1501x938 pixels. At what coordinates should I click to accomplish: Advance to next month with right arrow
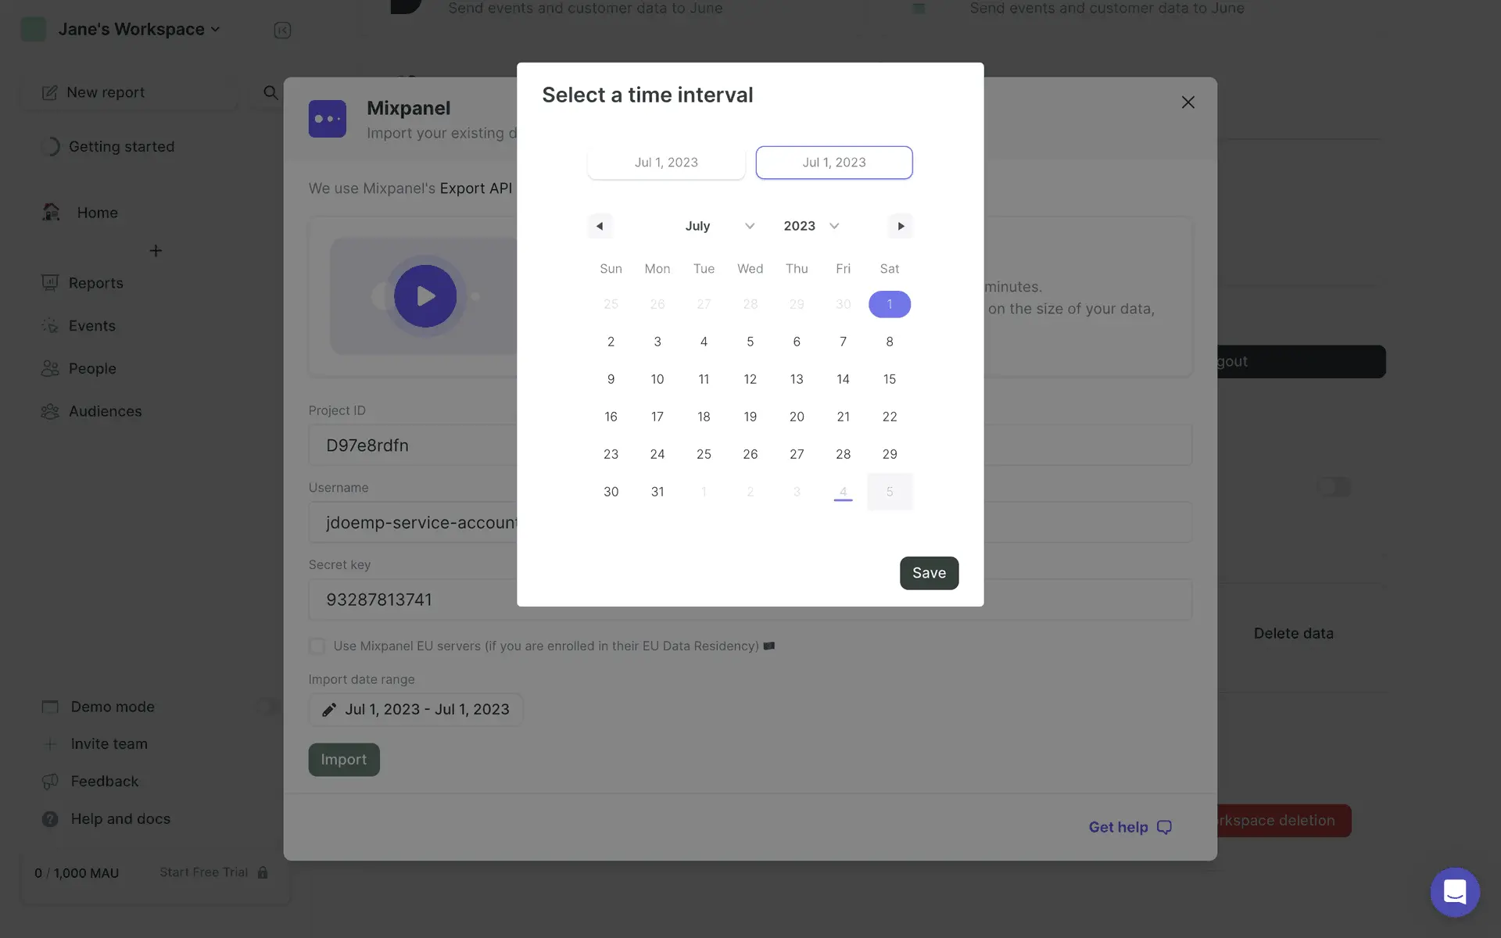point(901,226)
